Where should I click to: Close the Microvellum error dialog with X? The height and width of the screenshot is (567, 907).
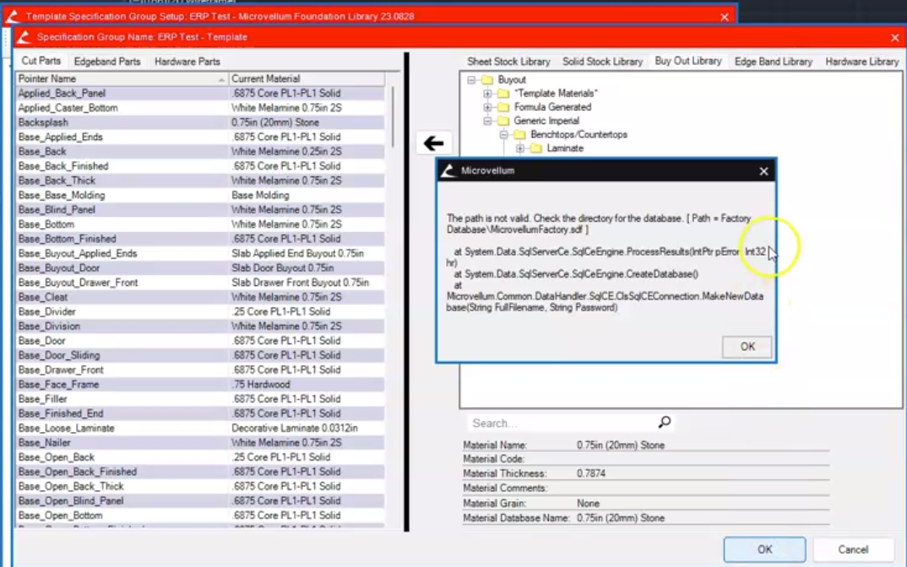point(763,171)
